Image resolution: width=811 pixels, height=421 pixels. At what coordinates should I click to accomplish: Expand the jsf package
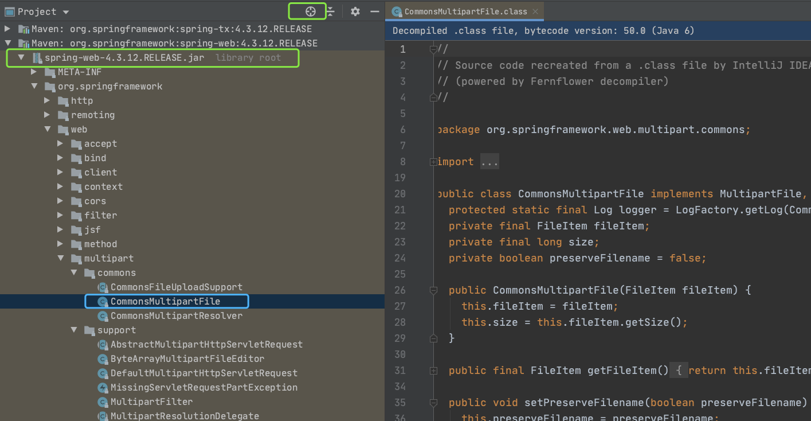click(x=61, y=229)
